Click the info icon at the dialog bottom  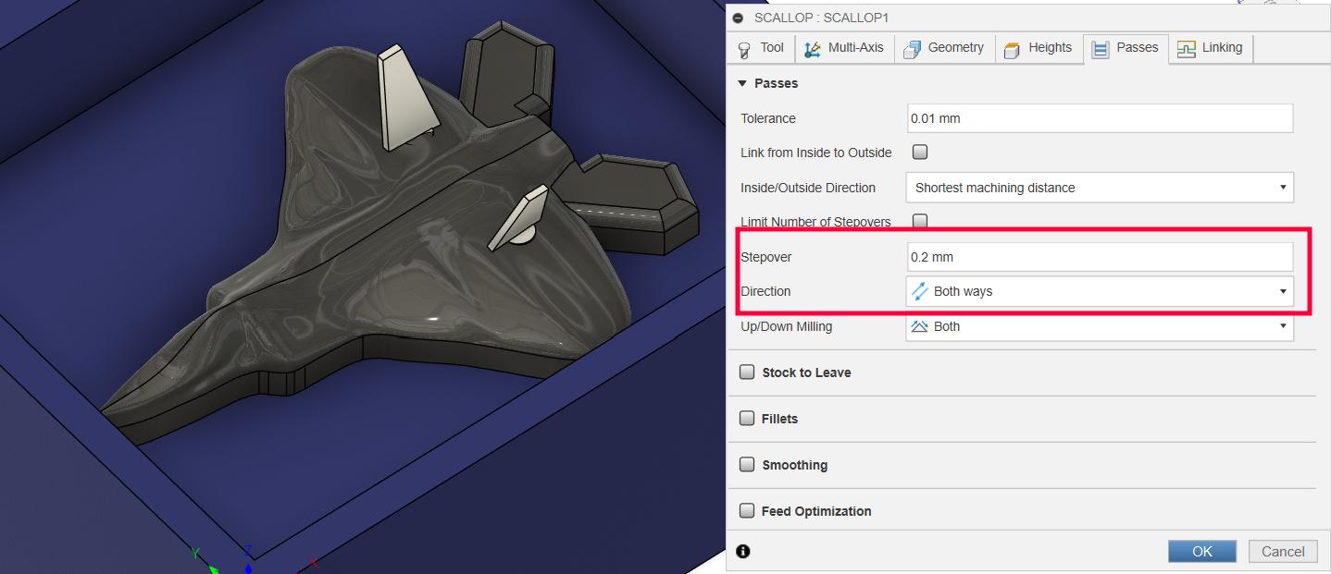tap(743, 551)
